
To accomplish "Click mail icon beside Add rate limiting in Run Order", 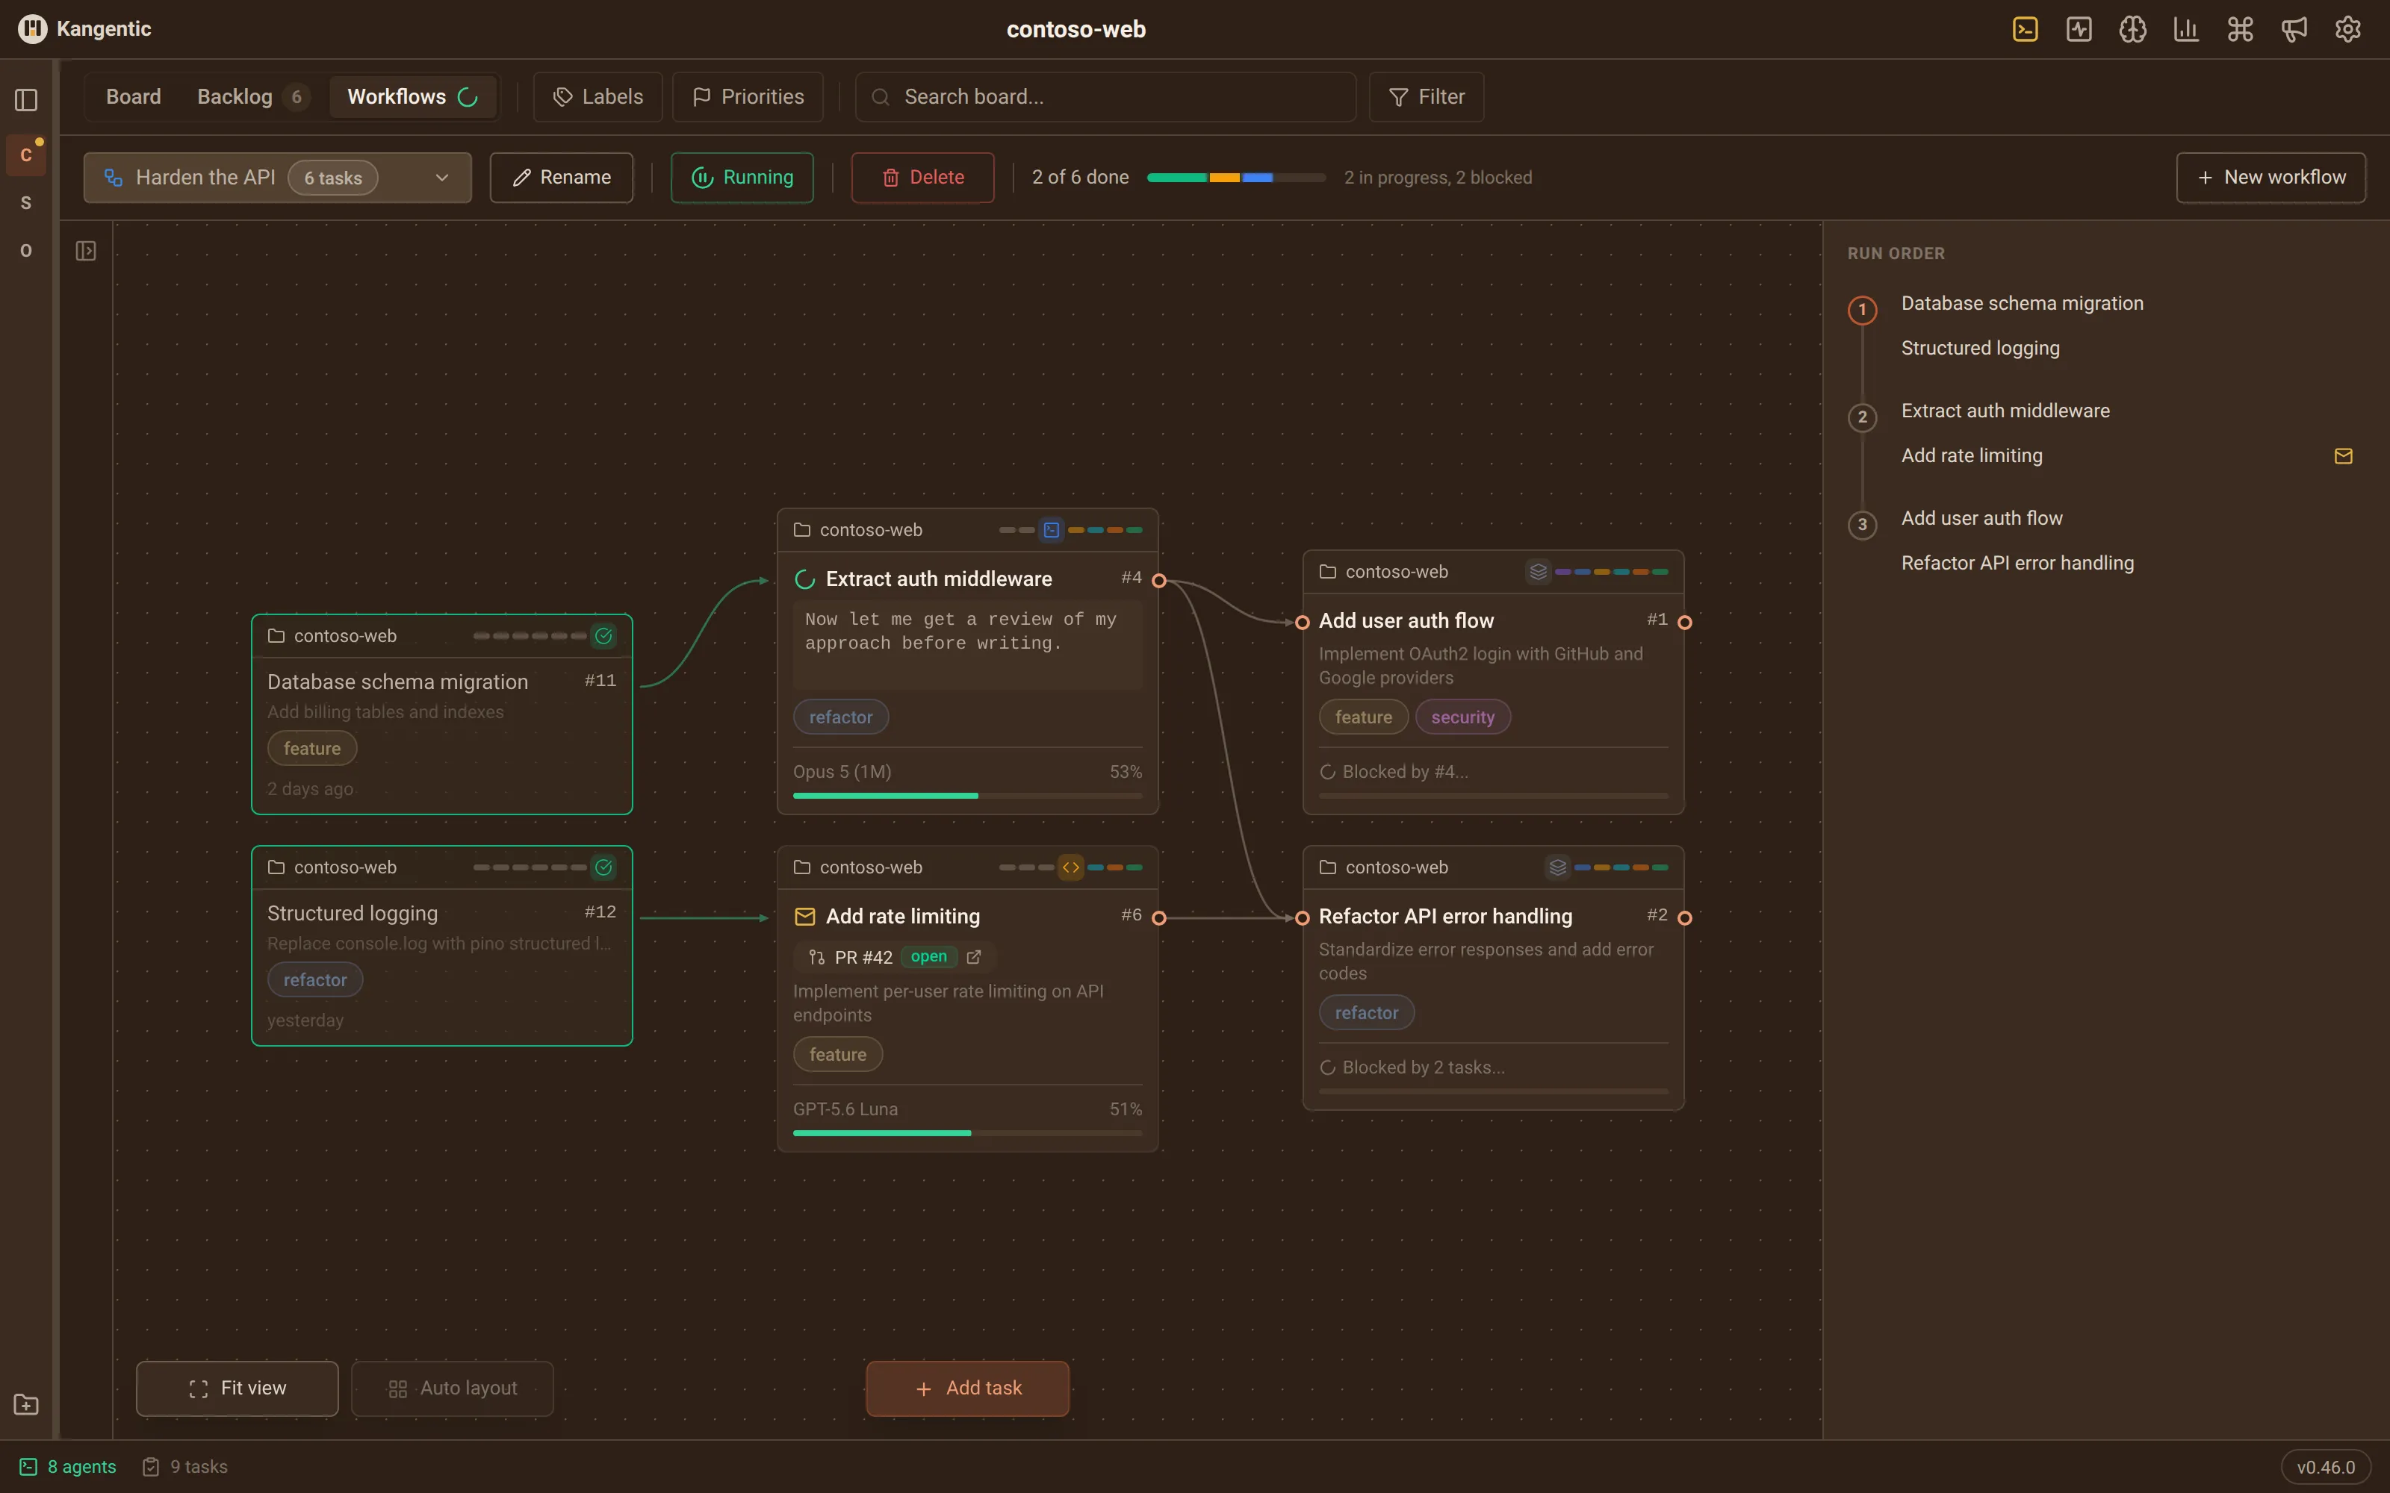I will coord(2343,456).
